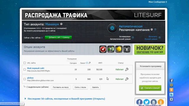Screen dimensions: 189x106
Task: Click the sites count number 2
Action: click(42, 38)
